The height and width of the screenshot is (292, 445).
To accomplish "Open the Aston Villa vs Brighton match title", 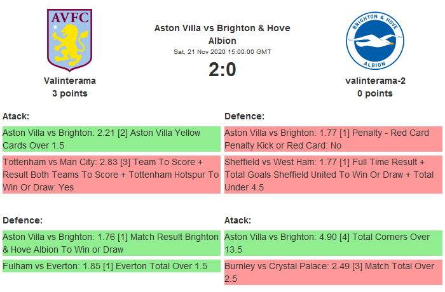I will coord(222,34).
